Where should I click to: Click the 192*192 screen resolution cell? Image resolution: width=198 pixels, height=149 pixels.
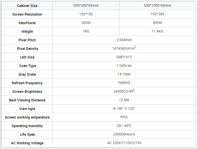tap(86, 14)
